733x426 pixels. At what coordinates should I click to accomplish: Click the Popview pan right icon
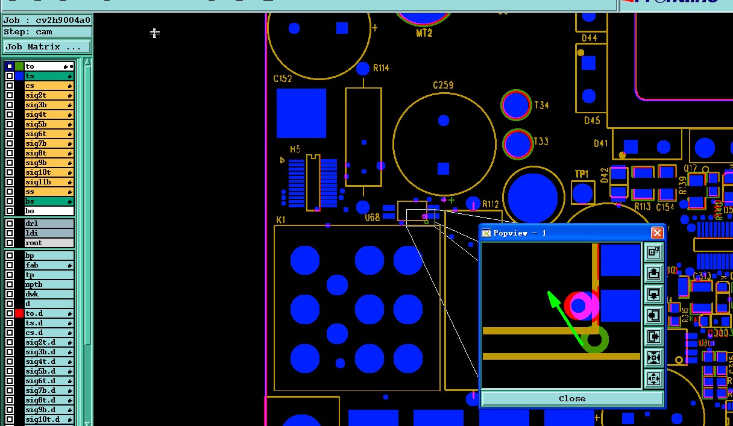point(653,336)
